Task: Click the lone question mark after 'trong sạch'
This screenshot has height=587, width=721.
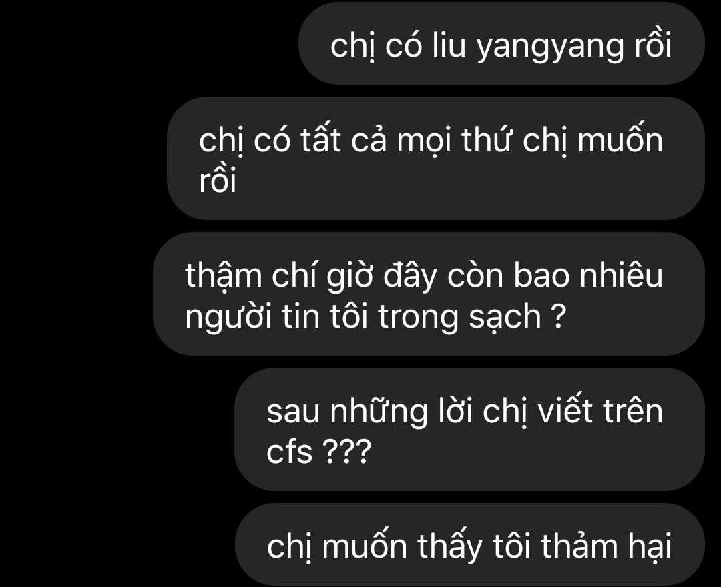Action: [x=557, y=316]
